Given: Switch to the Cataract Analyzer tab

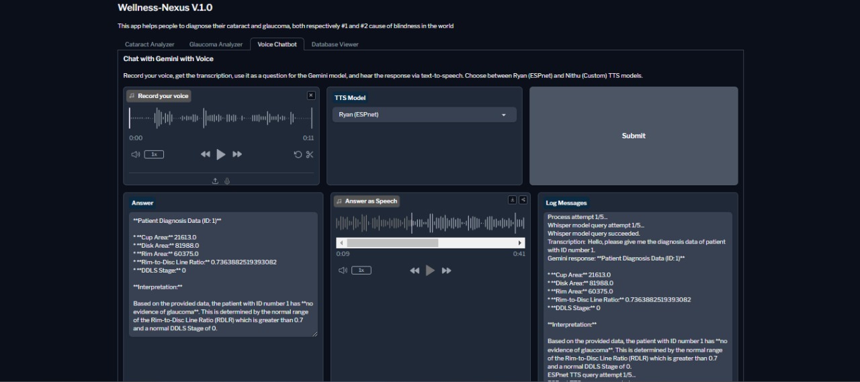Looking at the screenshot, I should (x=150, y=44).
